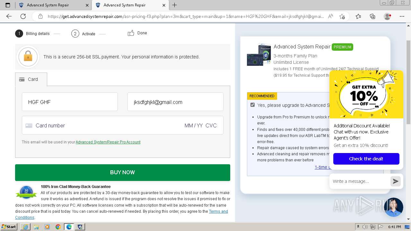Image resolution: width=411 pixels, height=231 pixels.
Task: Open File Explorer from taskbar
Action: click(36, 227)
